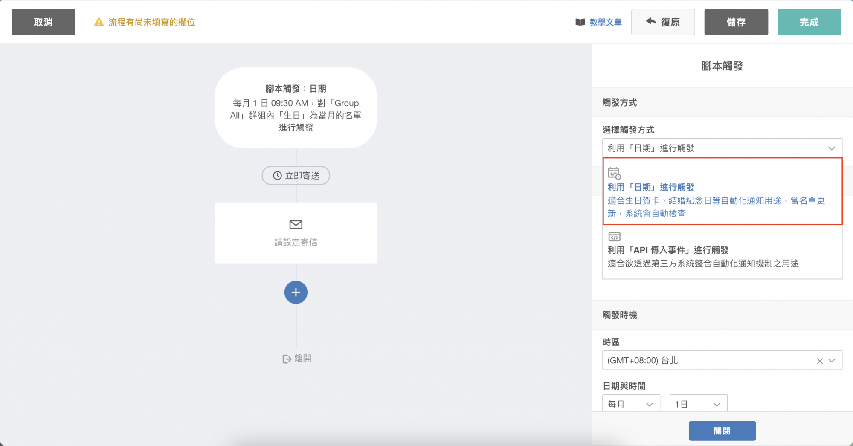Choose 利用「日期」進行觸發 option

coord(722,191)
